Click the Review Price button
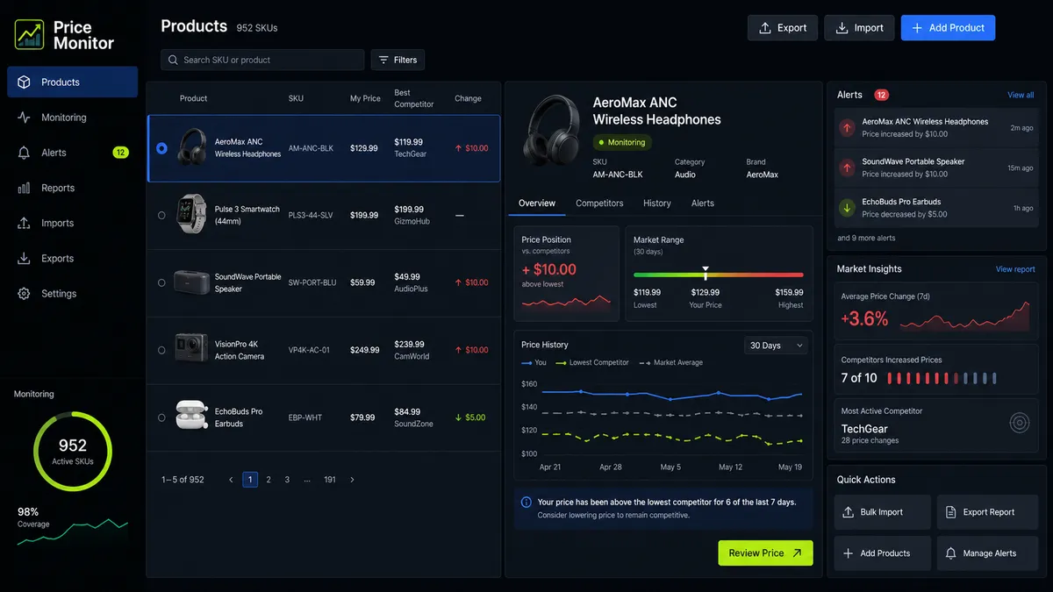Screen dimensions: 1053x592 point(765,553)
